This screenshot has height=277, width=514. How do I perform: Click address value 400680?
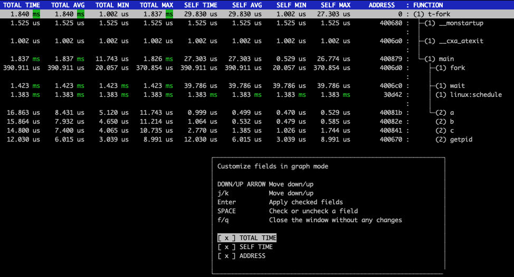click(x=391, y=23)
